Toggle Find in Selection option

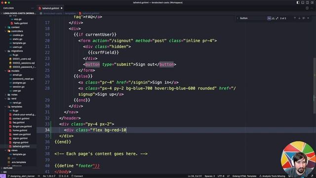(x=304, y=18)
